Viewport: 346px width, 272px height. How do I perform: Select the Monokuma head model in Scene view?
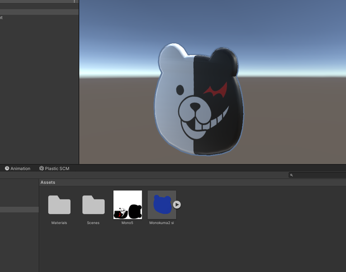tap(199, 99)
